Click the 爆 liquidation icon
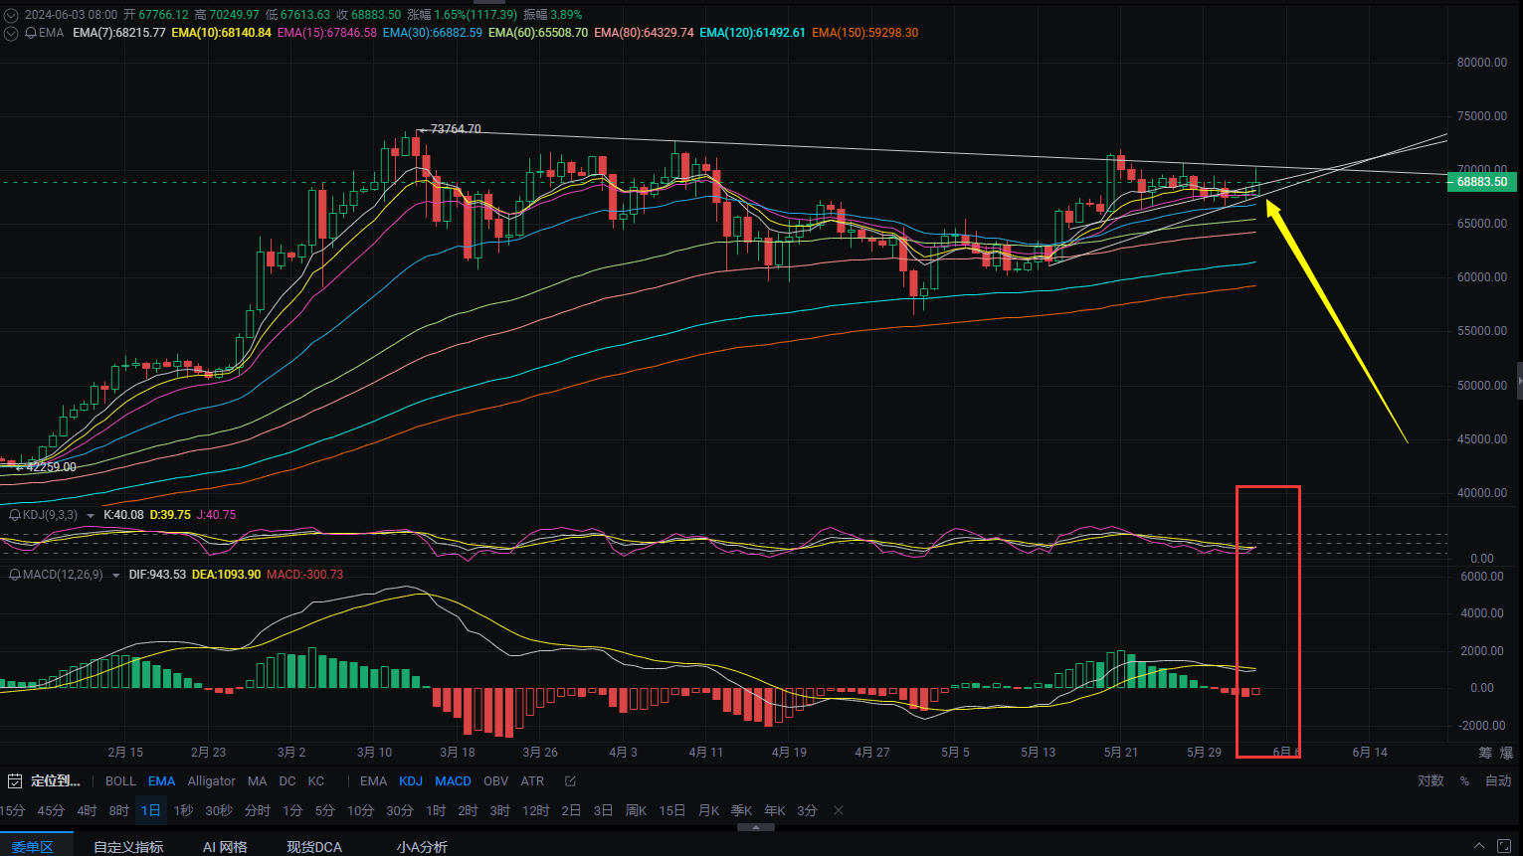This screenshot has height=856, width=1523. click(1506, 753)
